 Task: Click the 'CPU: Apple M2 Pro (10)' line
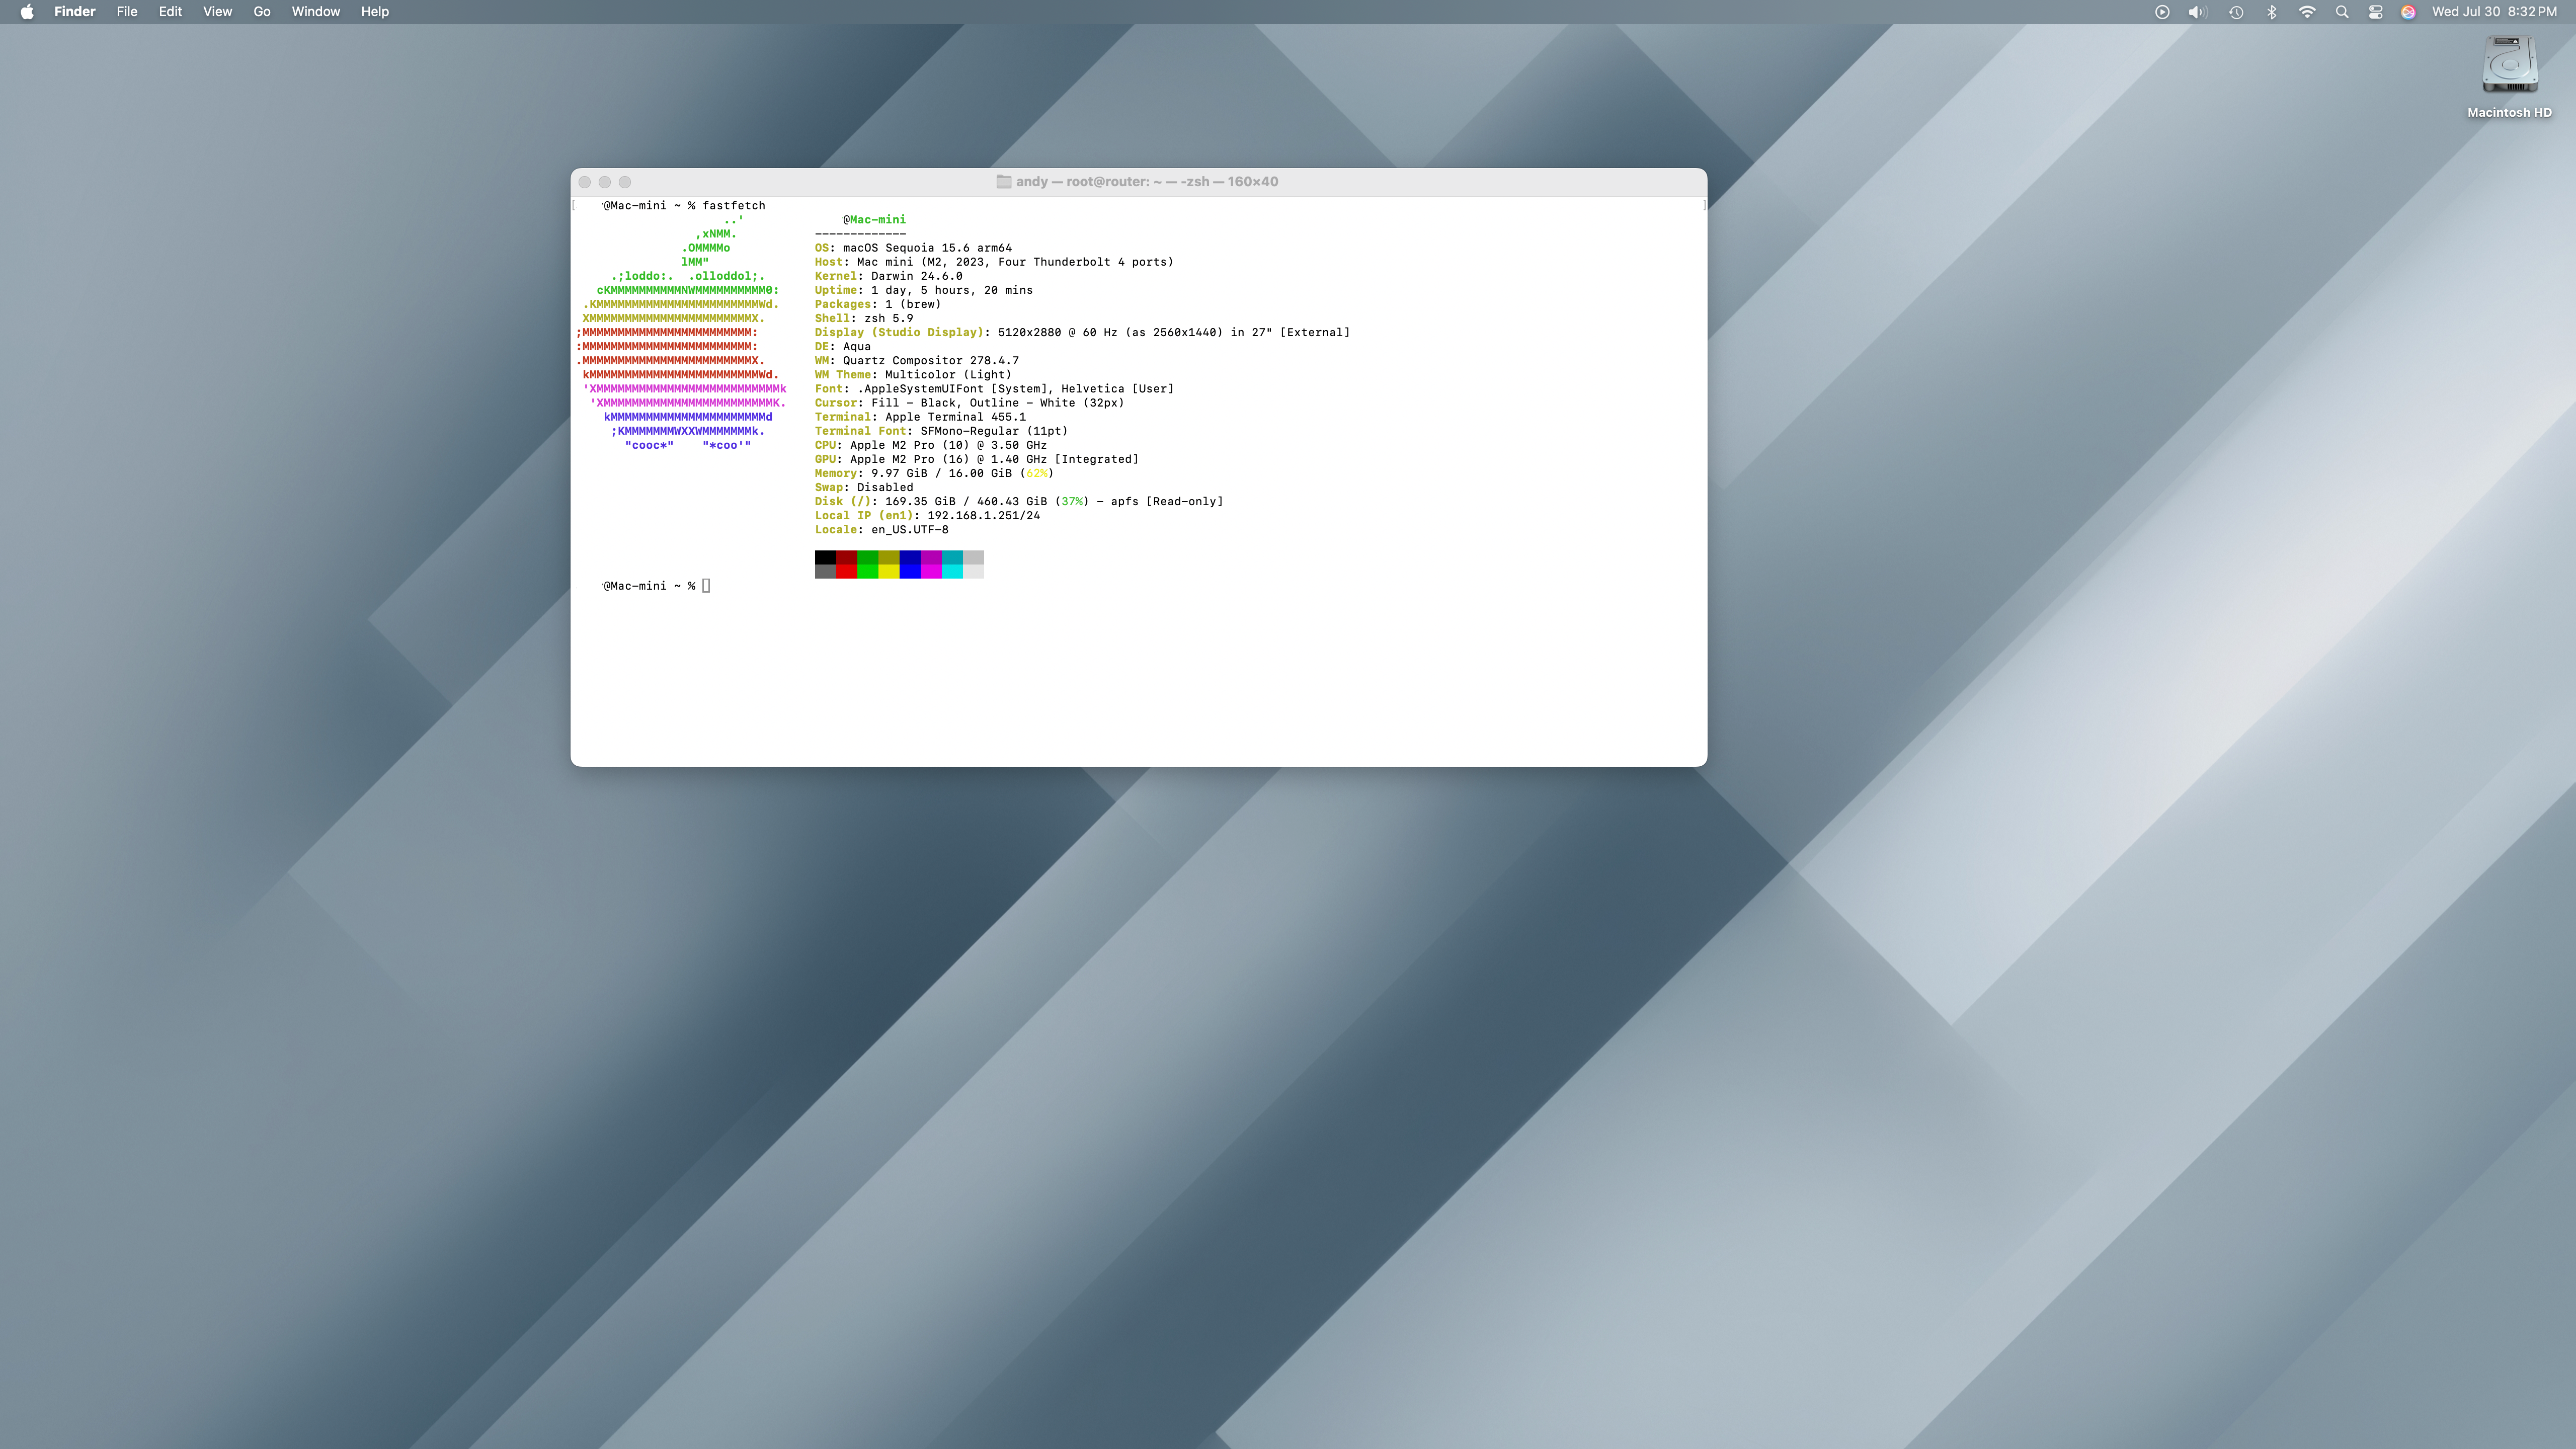[x=930, y=445]
